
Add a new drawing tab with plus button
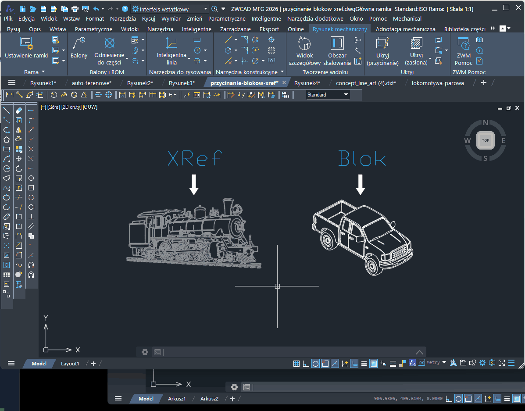click(484, 82)
